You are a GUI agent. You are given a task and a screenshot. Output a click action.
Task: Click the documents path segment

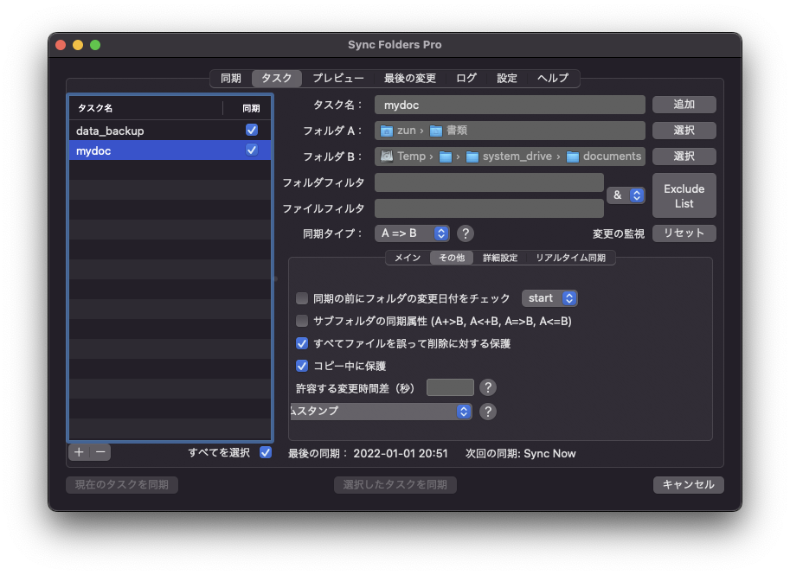tap(612, 157)
